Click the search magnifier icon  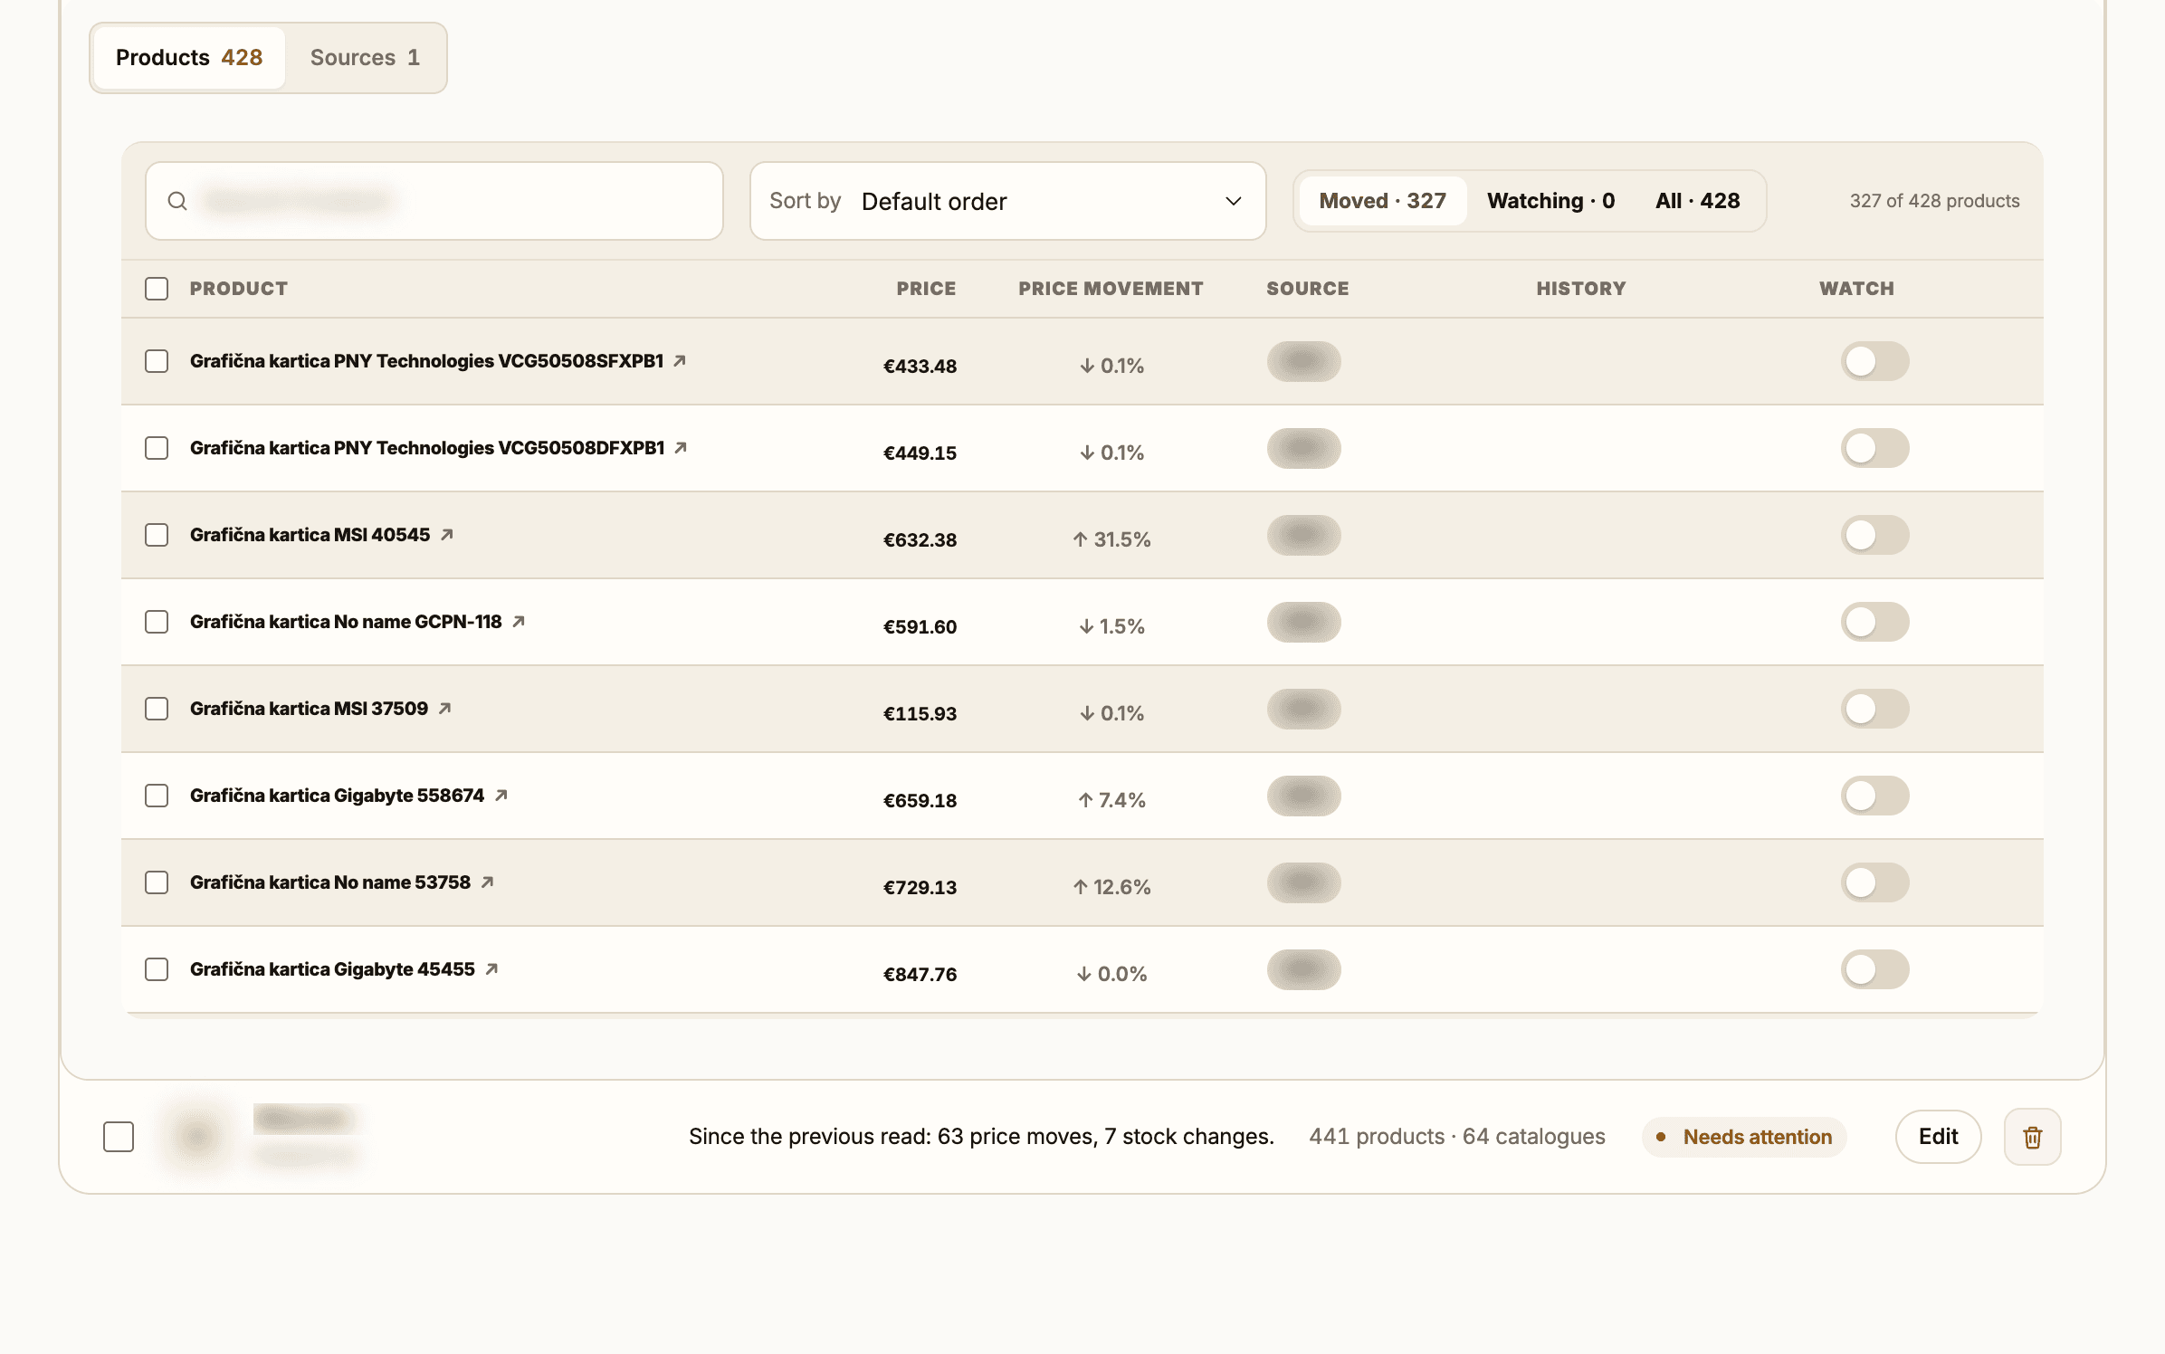(177, 201)
